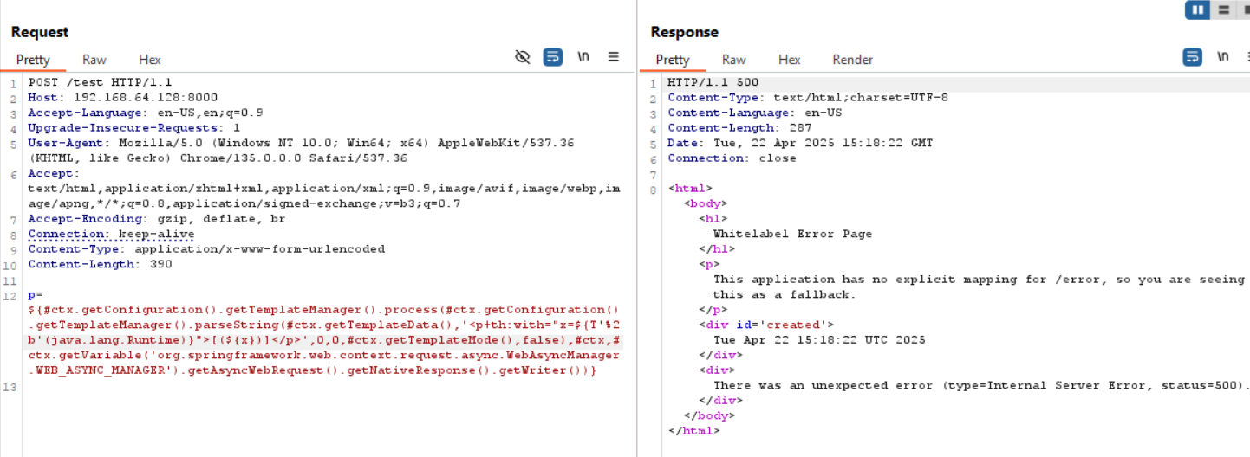Click the "<div id='created'>" tag
This screenshot has height=457, width=1250.
(765, 325)
